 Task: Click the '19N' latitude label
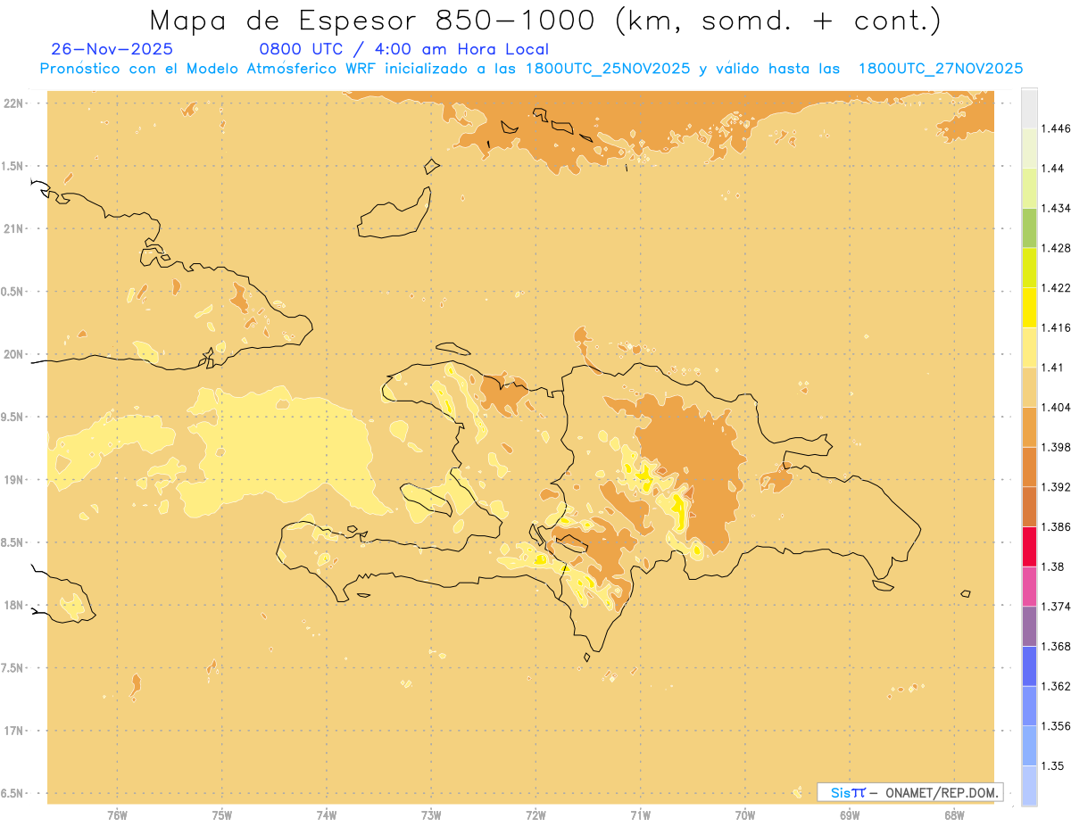(14, 480)
